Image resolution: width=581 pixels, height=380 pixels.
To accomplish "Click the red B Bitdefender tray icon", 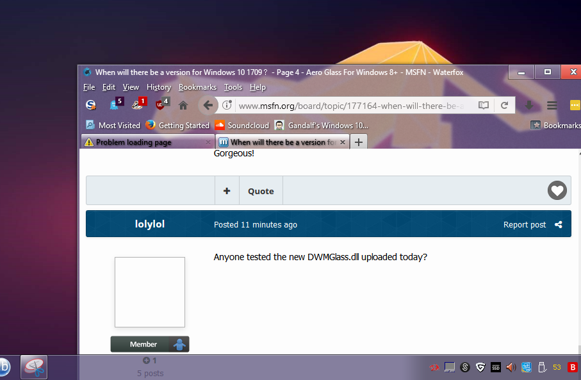I will coord(573,367).
